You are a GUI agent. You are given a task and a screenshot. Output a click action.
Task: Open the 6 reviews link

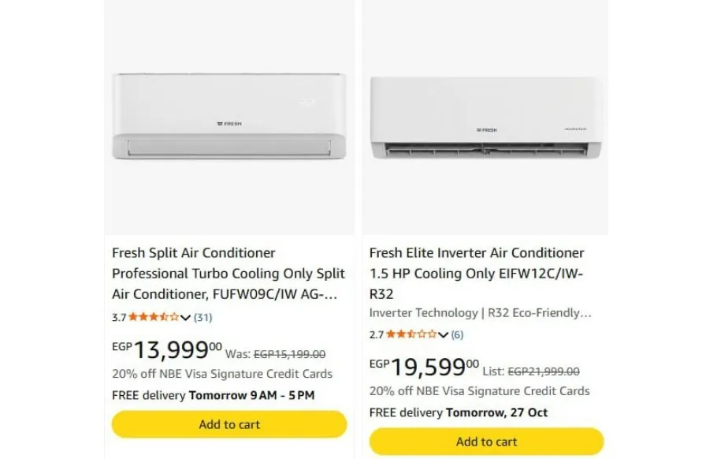click(457, 334)
